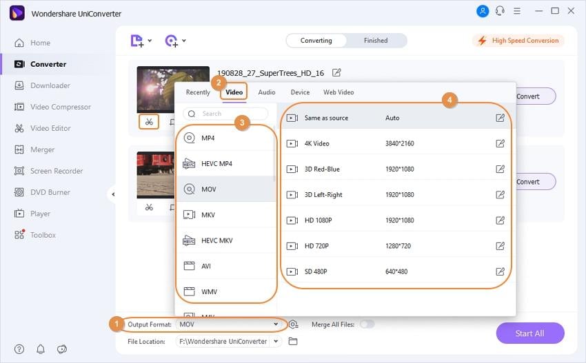Open Player in the sidebar
586x363 pixels.
[x=32, y=214]
